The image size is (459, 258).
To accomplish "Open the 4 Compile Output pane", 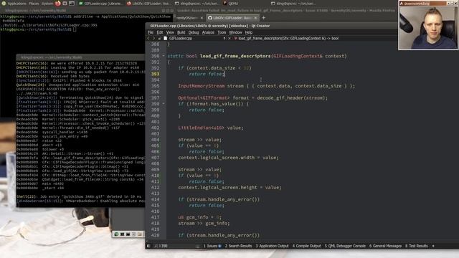I will [x=306, y=246].
